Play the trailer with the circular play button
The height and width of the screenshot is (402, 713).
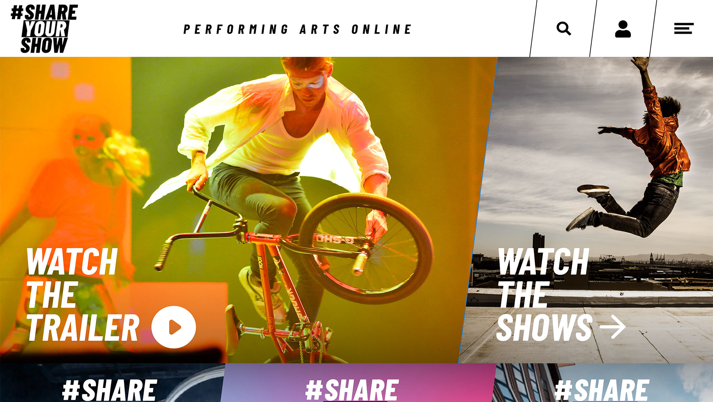point(174,327)
